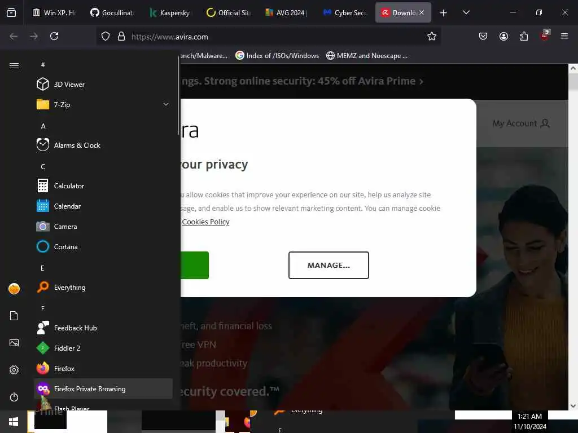The width and height of the screenshot is (578, 433).
Task: Jump to the # section header
Action: point(43,65)
